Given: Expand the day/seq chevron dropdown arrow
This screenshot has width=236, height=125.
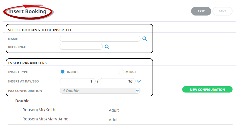Looking at the screenshot, I should [139, 81].
